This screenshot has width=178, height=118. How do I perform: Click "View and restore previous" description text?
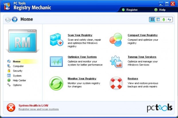143,83
